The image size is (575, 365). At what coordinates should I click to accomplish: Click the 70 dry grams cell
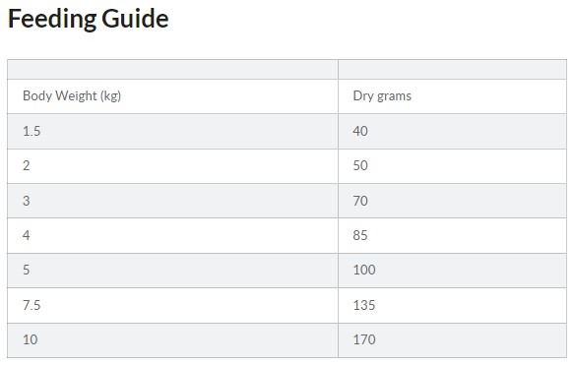[x=453, y=201]
